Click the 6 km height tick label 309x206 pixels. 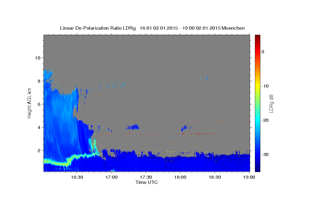(39, 104)
